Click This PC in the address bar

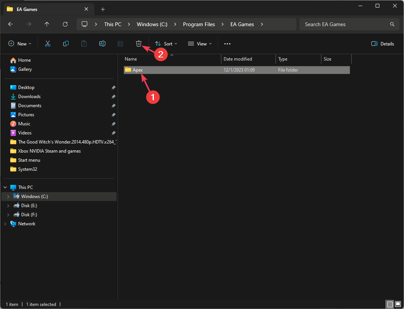coord(113,24)
